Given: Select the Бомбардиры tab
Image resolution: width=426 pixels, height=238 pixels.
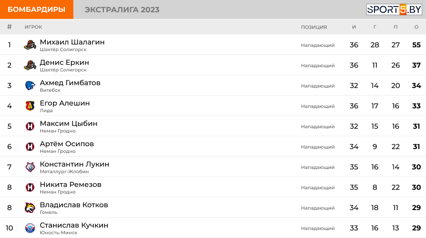Looking at the screenshot, I should click(36, 9).
